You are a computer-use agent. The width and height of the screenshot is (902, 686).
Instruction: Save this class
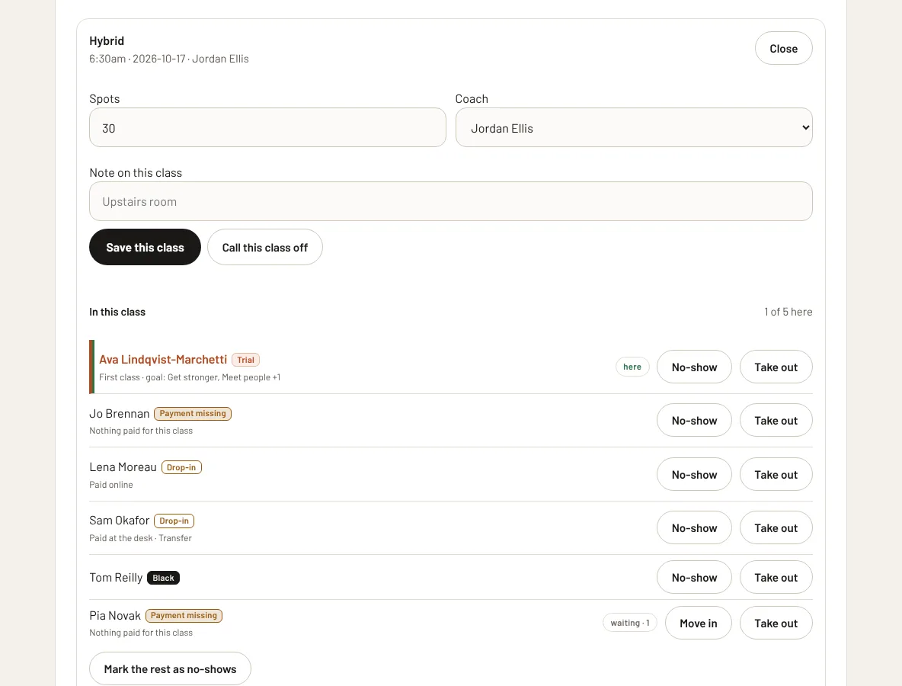coord(145,248)
